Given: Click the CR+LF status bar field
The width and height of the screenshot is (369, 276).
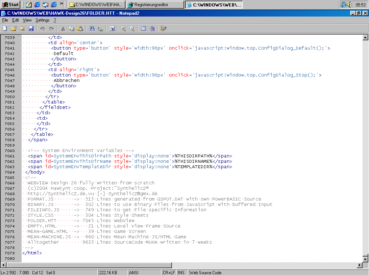Looking at the screenshot, I should [169, 273].
